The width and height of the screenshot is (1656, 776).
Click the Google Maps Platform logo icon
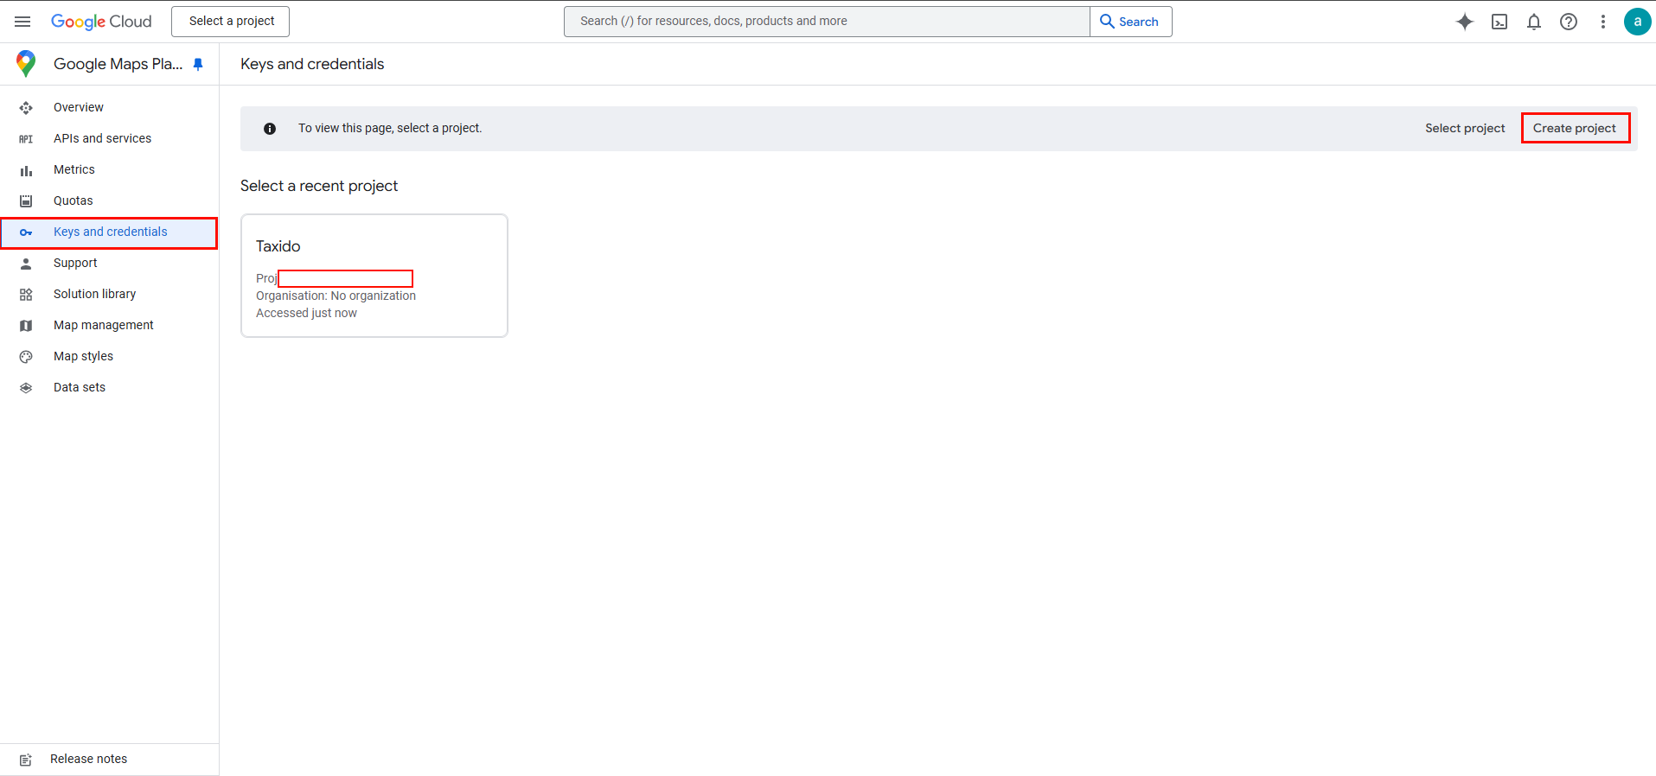click(x=26, y=64)
